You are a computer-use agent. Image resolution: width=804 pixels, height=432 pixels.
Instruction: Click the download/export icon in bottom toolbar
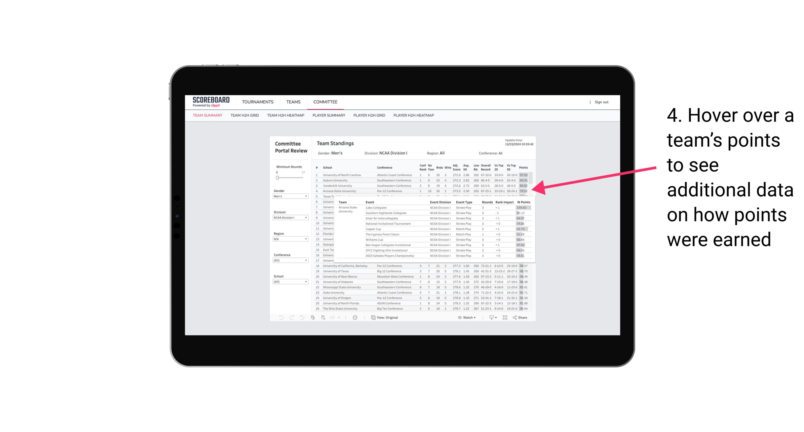[x=491, y=318]
